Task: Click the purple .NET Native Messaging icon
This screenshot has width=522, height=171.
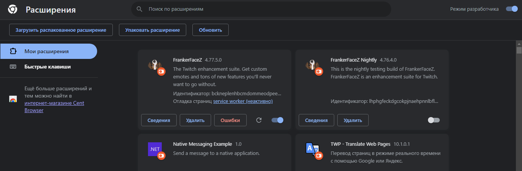Action: click(x=156, y=150)
